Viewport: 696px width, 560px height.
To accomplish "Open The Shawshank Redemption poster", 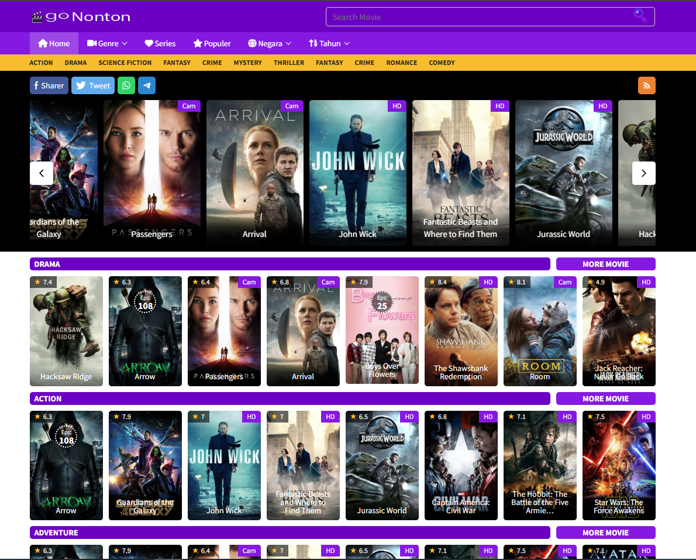I will (461, 331).
